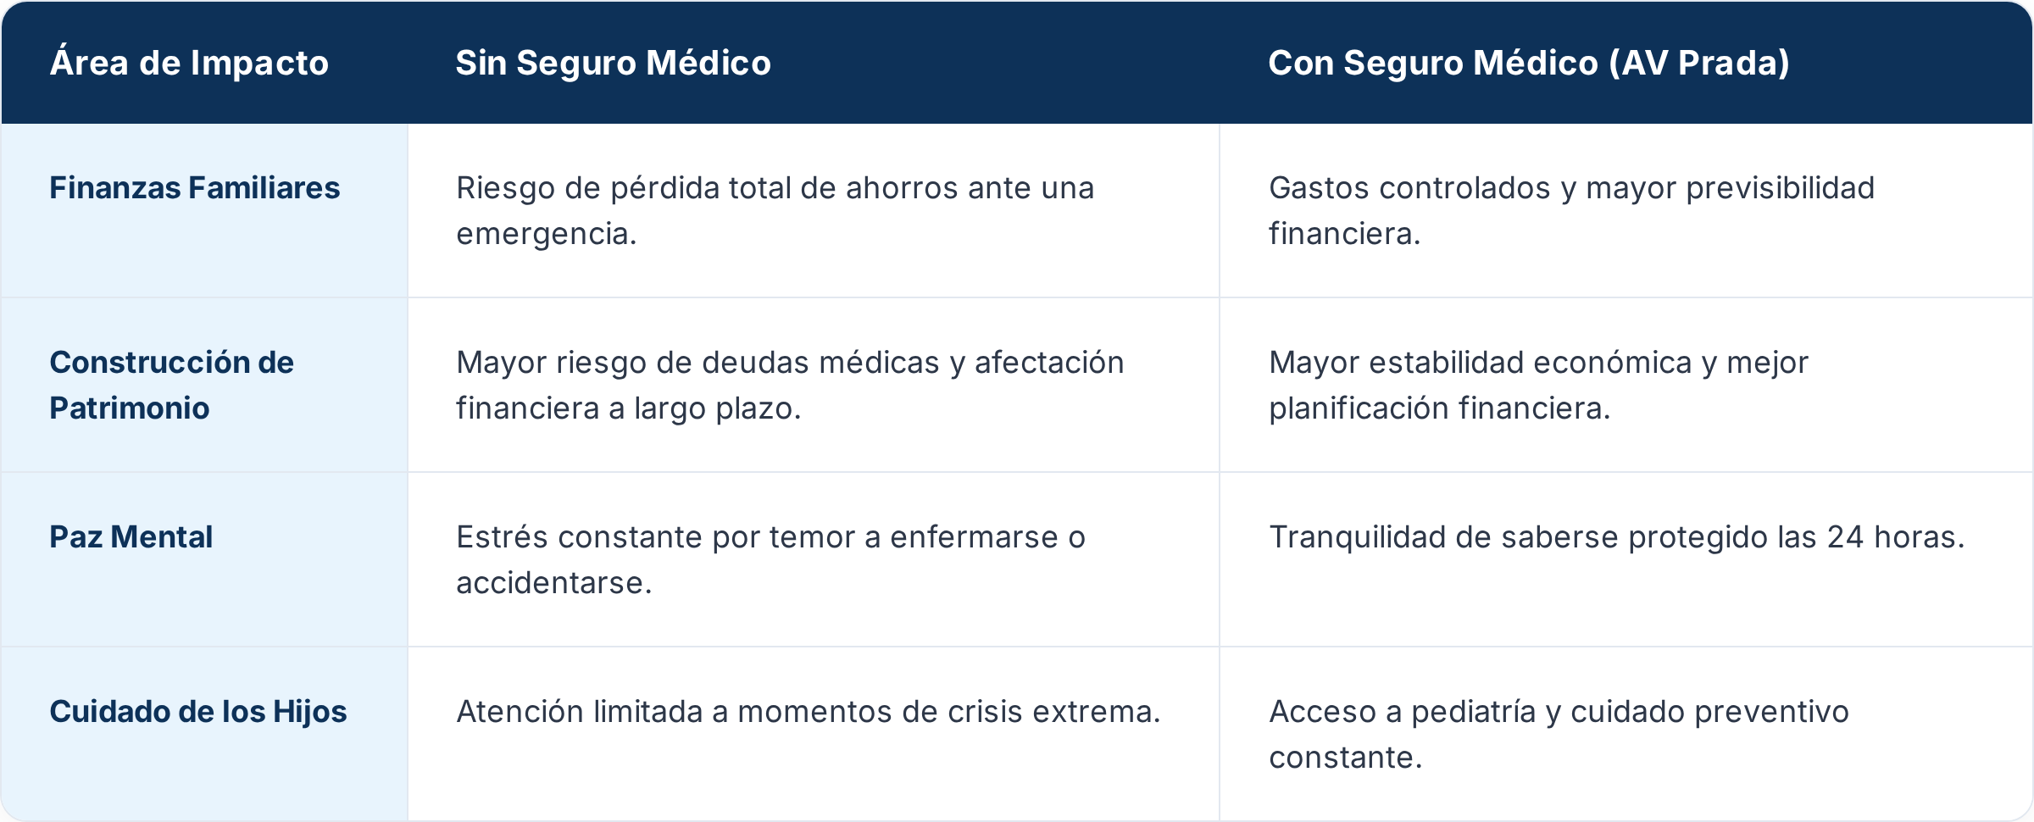Viewport: 2034px width, 822px height.
Task: Select 'Acceso a pediatría y cuidado preventivo' cell
Action: pyautogui.click(x=1559, y=734)
